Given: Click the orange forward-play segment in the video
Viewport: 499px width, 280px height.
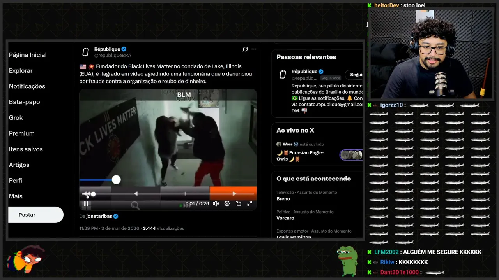Looking at the screenshot, I should tap(233, 193).
